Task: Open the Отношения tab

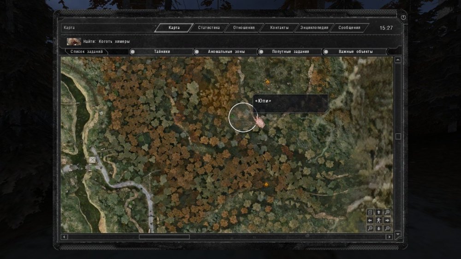Action: [x=244, y=28]
